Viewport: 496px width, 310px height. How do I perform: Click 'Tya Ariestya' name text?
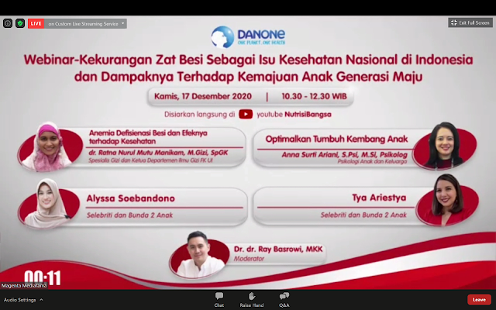[x=379, y=198]
